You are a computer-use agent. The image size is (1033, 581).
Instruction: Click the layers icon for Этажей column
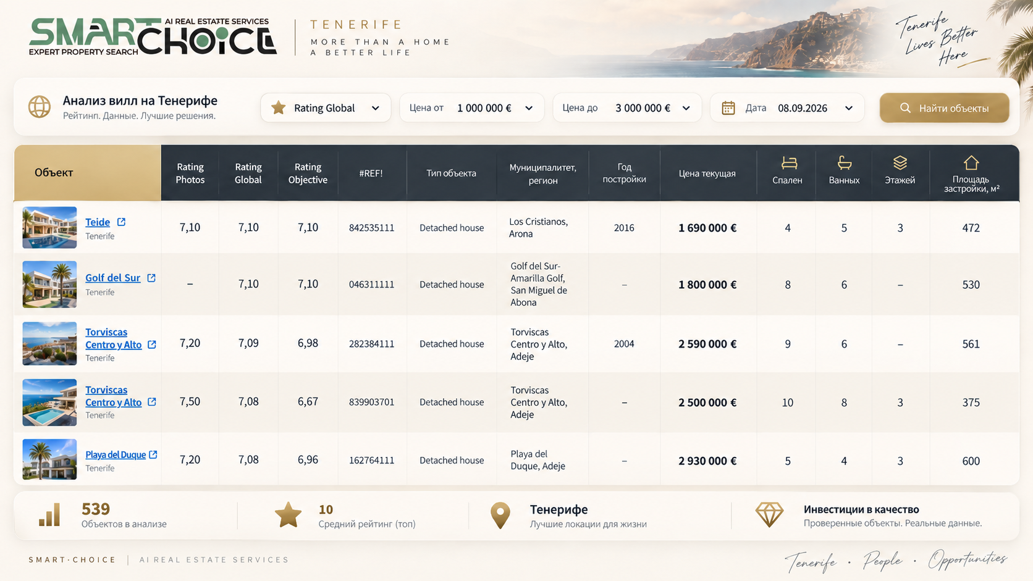coord(900,162)
